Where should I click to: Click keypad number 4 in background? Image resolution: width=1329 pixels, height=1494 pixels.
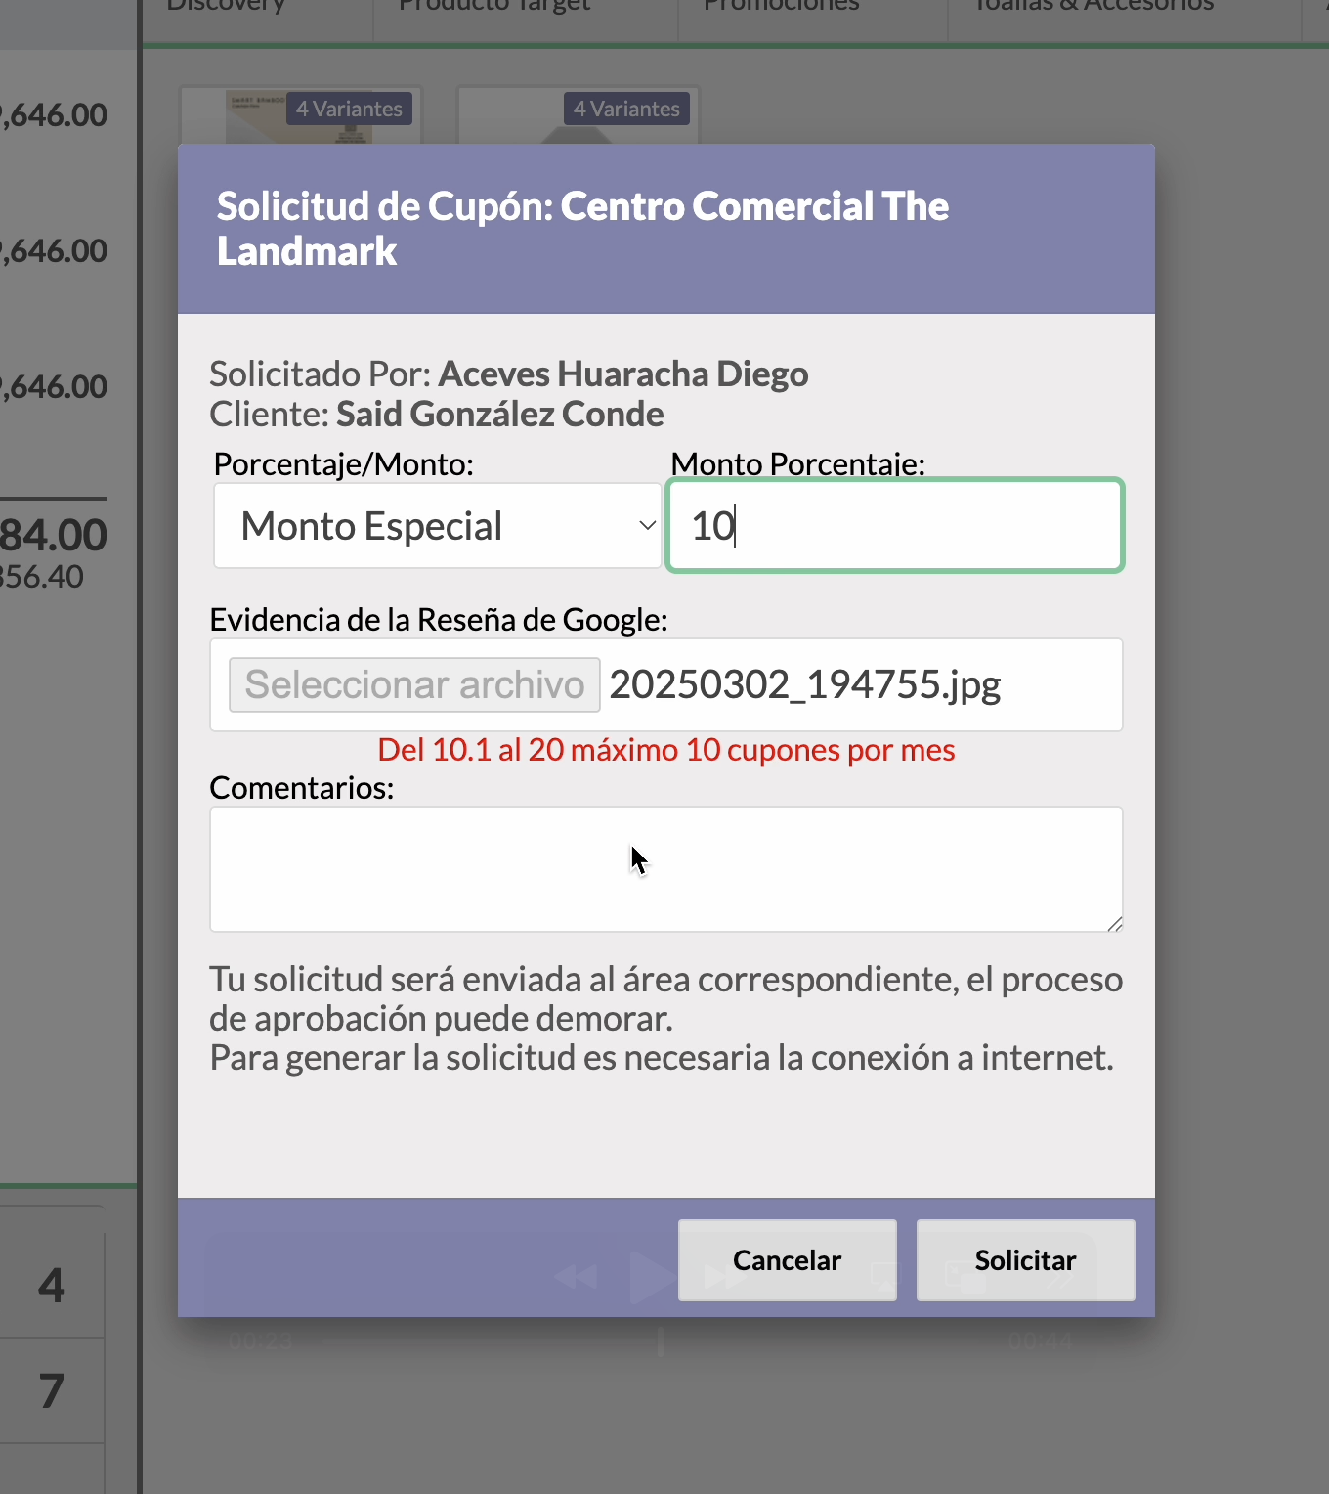[52, 1285]
